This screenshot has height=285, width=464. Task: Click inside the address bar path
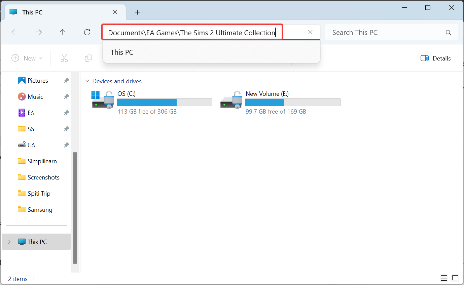coord(192,33)
